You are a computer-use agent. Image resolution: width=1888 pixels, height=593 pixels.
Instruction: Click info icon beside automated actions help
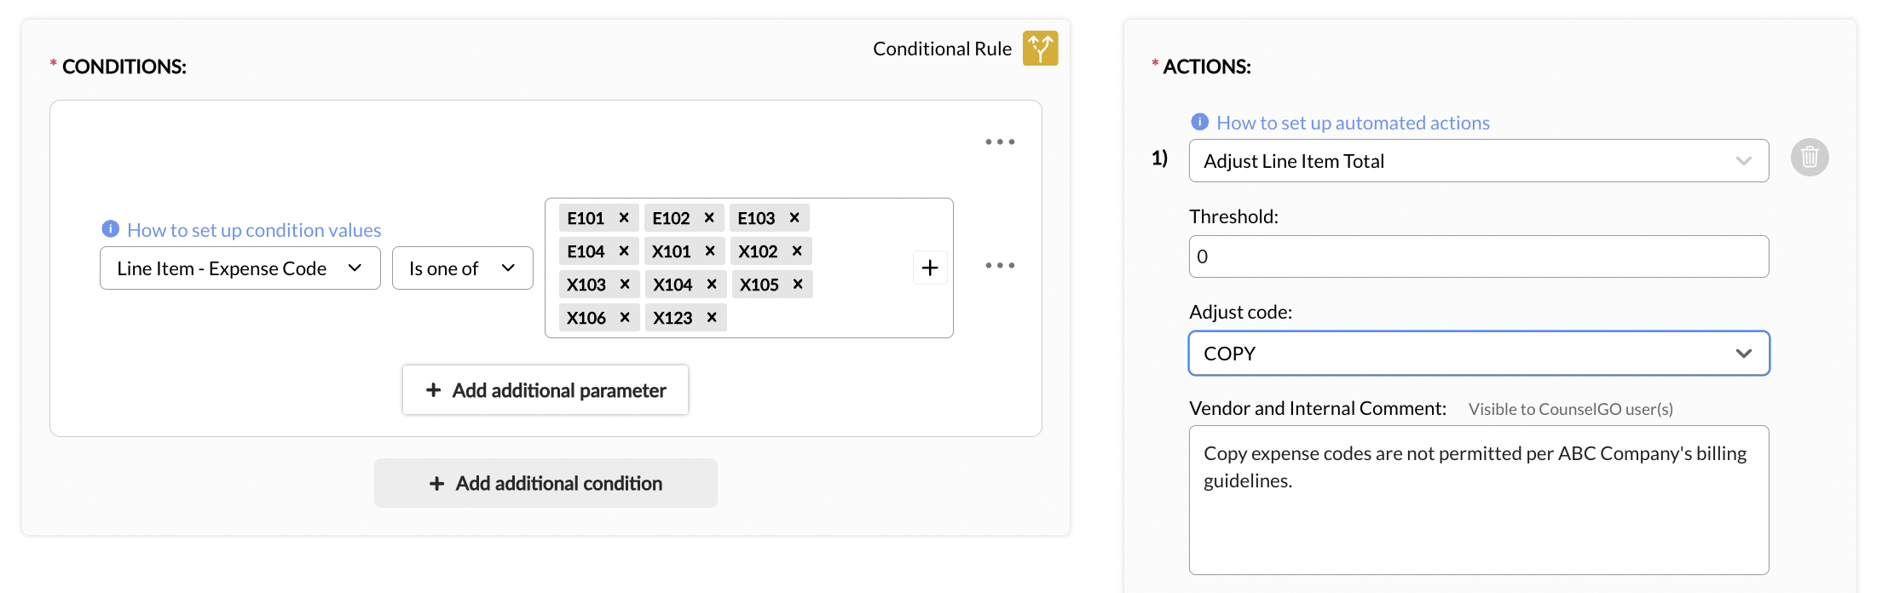[1199, 122]
